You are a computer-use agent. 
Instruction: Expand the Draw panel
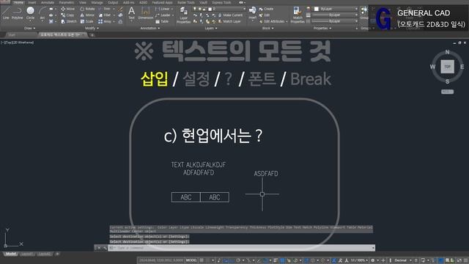pyautogui.click(x=29, y=28)
